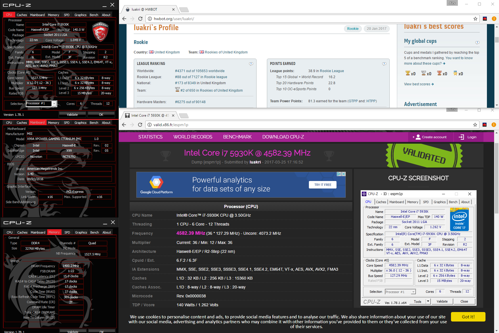The image size is (499, 333).
Task: Open Processor #1 dropdown in CPU-Z screenshot
Action: point(413,292)
